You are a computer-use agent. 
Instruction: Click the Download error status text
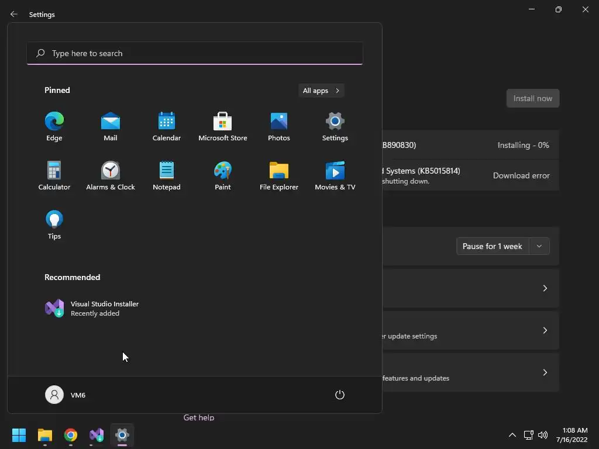pyautogui.click(x=521, y=175)
